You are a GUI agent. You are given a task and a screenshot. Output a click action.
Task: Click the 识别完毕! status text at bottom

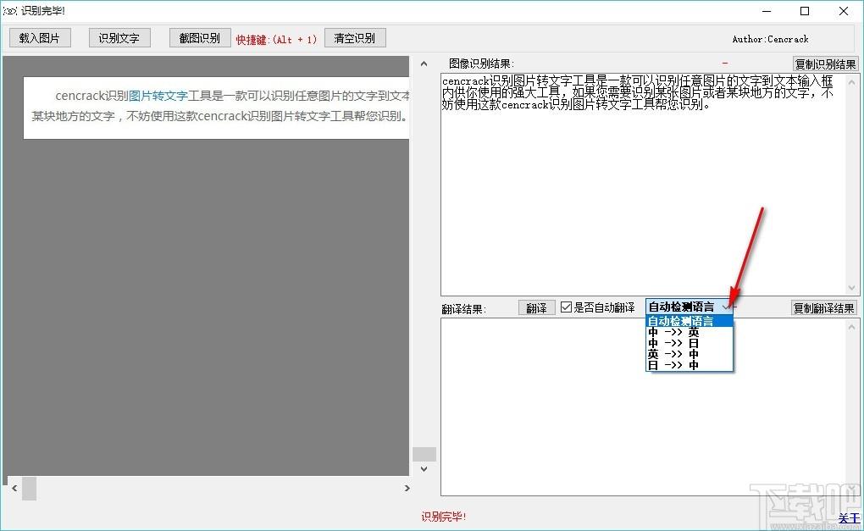(444, 517)
